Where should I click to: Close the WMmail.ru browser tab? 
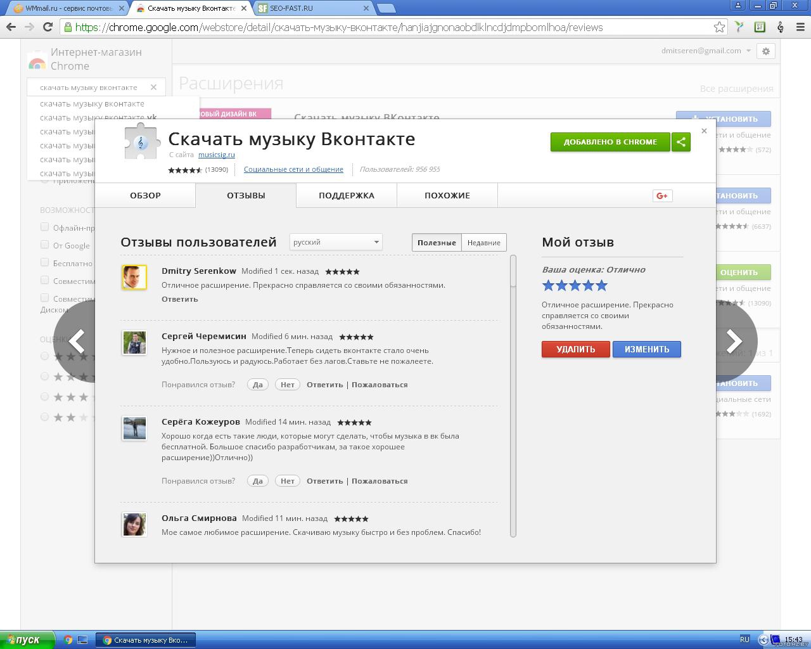tap(121, 8)
